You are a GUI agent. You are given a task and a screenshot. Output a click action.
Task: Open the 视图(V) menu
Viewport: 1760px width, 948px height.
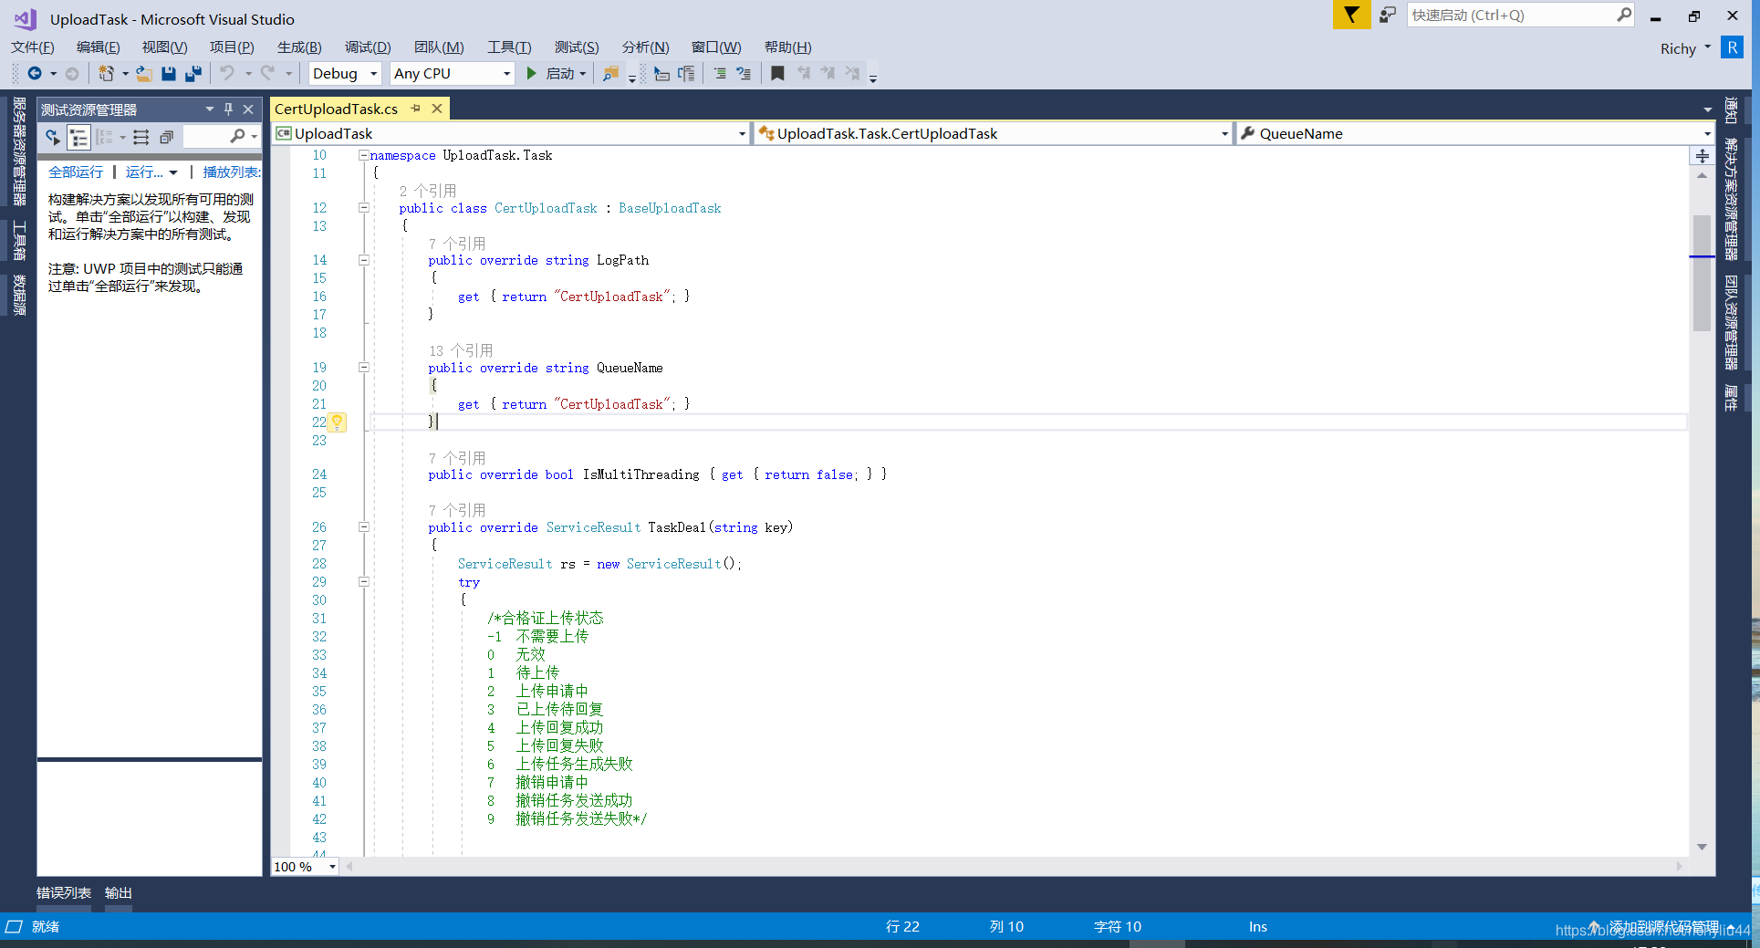pyautogui.click(x=164, y=47)
